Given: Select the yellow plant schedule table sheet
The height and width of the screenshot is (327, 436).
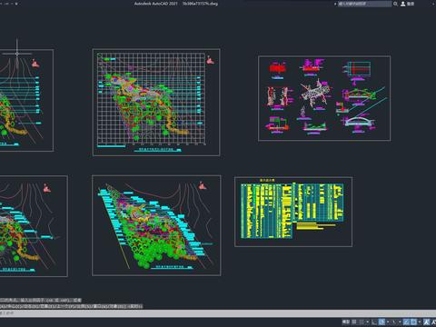Looking at the screenshot, I should (x=293, y=212).
